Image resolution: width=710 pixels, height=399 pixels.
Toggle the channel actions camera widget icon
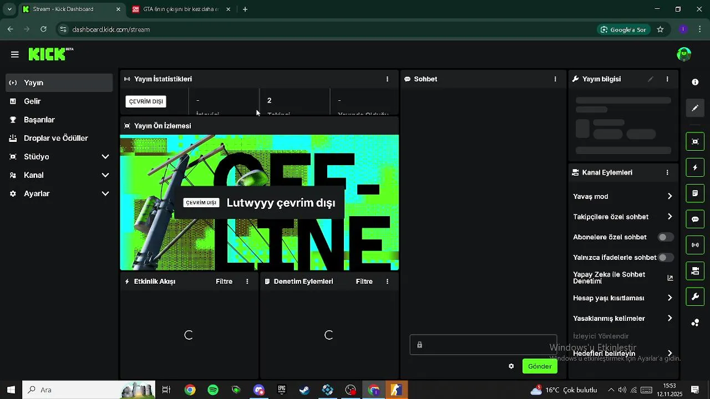(x=695, y=271)
